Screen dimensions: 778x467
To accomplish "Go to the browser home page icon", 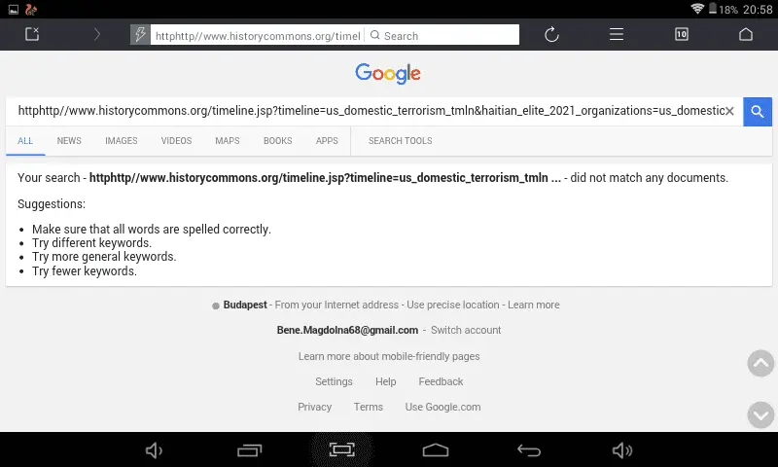I will (746, 34).
